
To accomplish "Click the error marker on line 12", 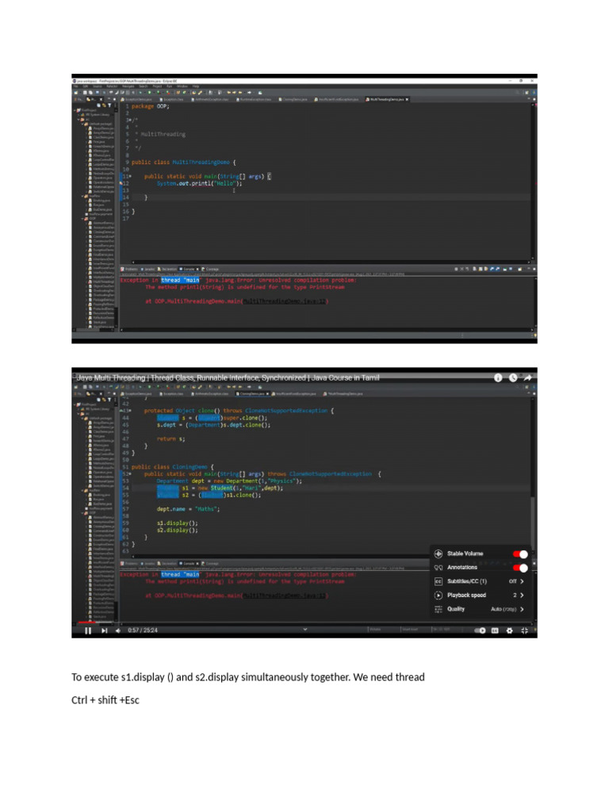I will click(x=121, y=183).
